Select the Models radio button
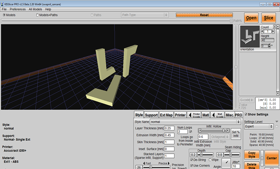The image size is (280, 169). (4, 15)
